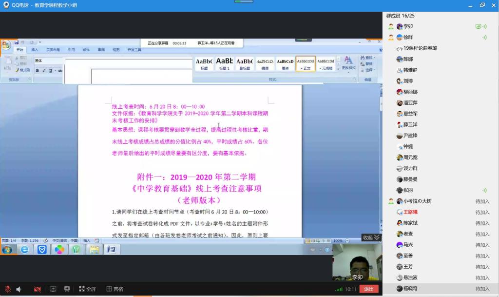
Task: Click the speaker volume icon
Action: pos(19,289)
